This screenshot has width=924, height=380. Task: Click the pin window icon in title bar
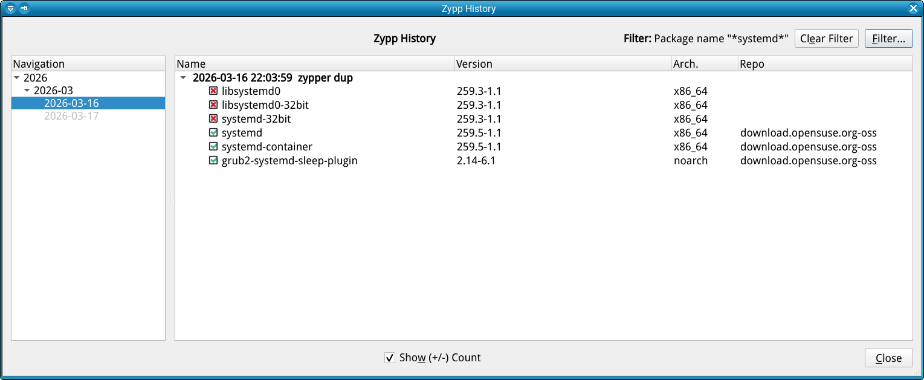pyautogui.click(x=24, y=8)
